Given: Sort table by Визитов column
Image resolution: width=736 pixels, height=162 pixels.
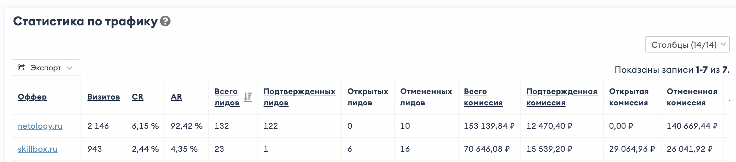Looking at the screenshot, I should point(104,97).
